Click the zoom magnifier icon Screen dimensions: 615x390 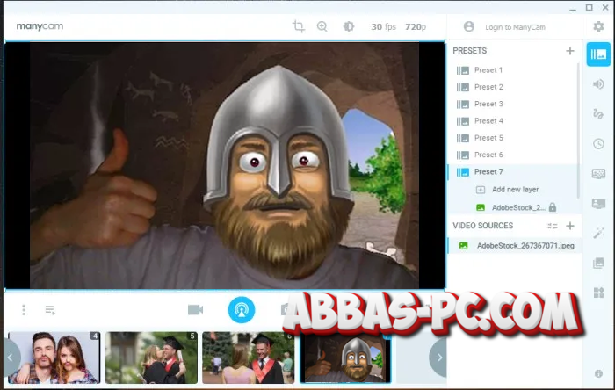pos(322,26)
